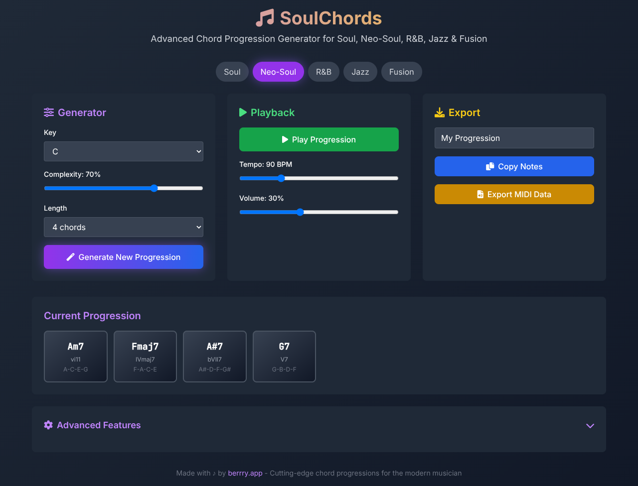Click the file icon in Export MIDI Data
Screen dimensions: 638x486
point(480,194)
